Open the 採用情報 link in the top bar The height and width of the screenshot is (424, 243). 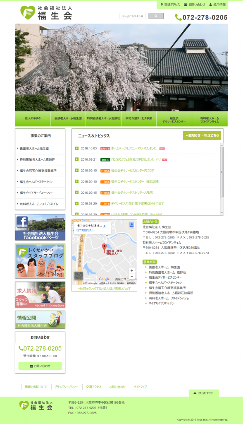click(x=218, y=5)
